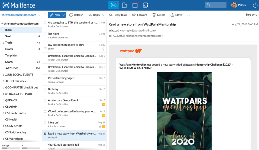Check the 'intyg uni' email checkbox
259x150 pixels.
pos(45,123)
